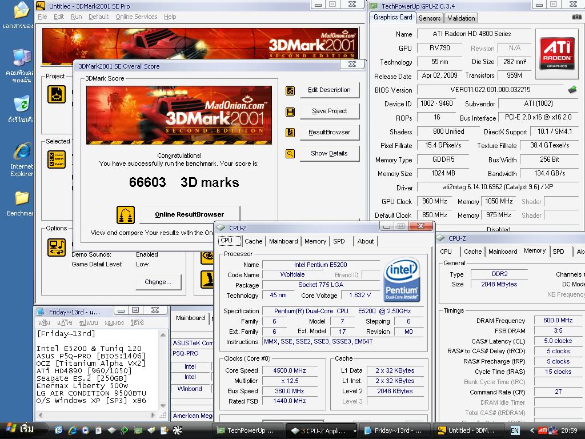Switch to About tab in front CPU-Z
Viewport: 585px width, 439px height.
pyautogui.click(x=366, y=242)
